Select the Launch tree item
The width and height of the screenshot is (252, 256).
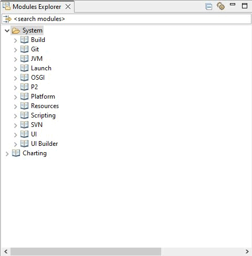click(41, 68)
